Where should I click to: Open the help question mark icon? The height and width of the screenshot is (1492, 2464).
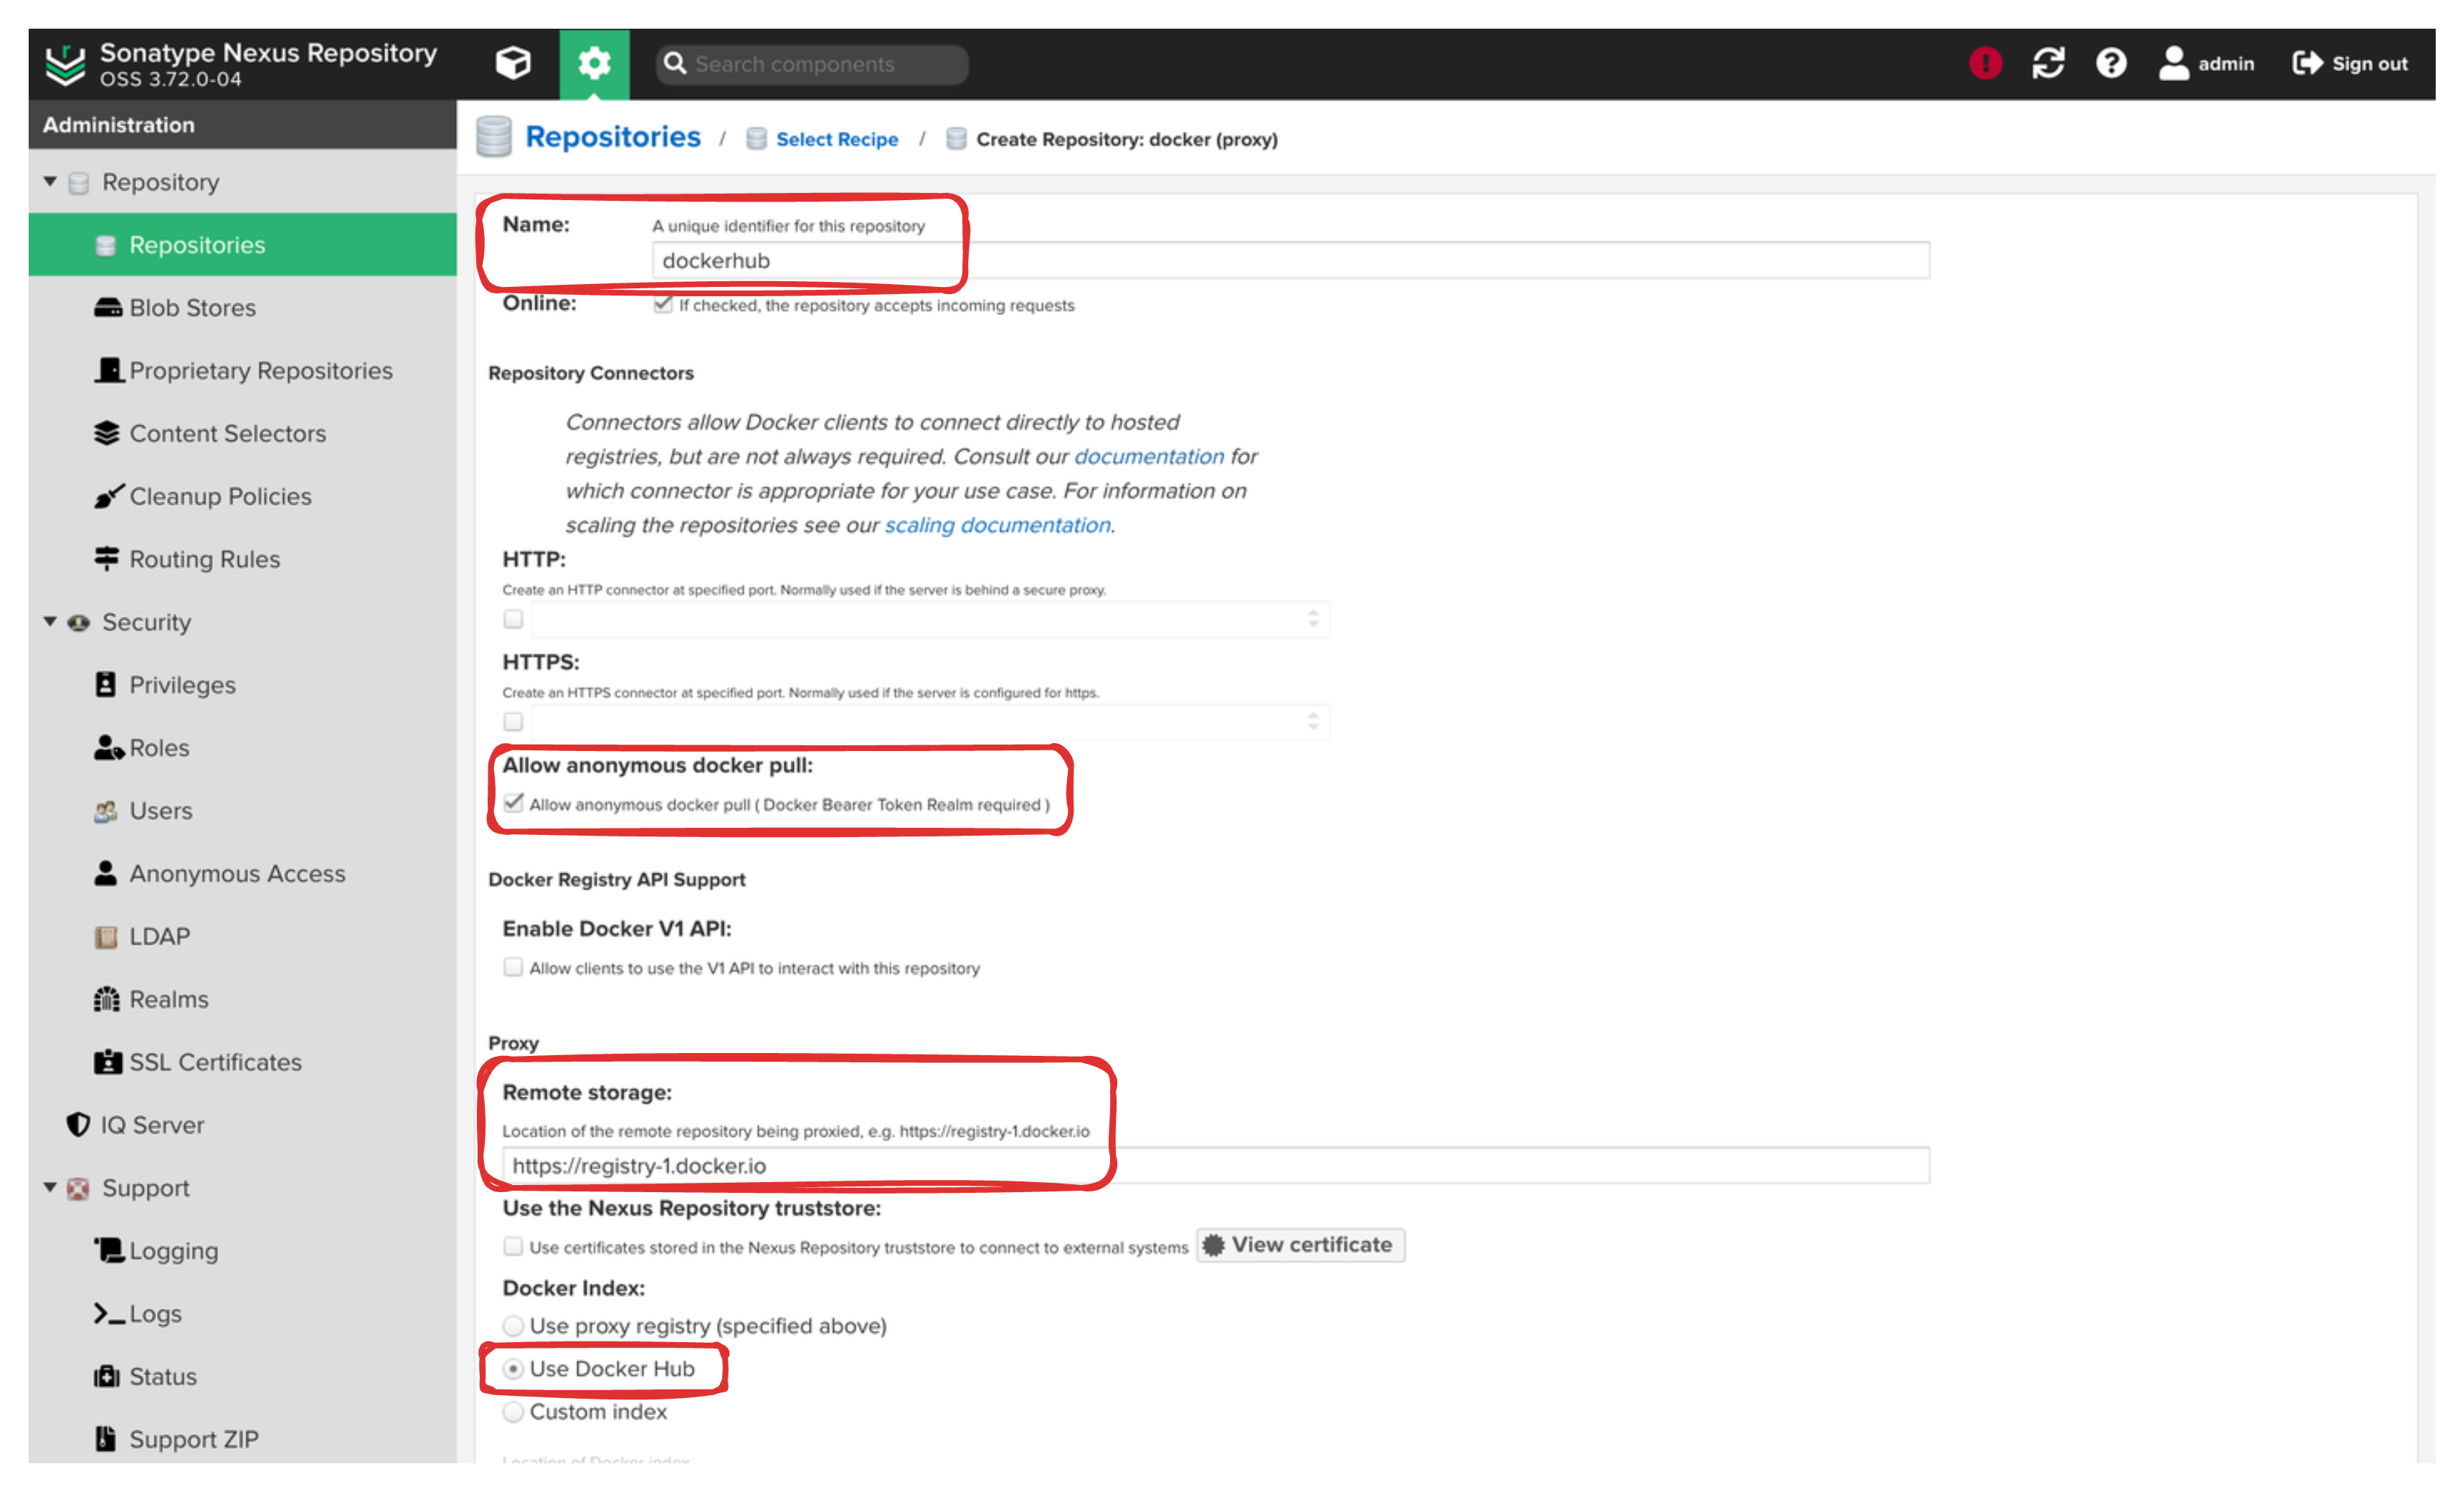point(2111,64)
